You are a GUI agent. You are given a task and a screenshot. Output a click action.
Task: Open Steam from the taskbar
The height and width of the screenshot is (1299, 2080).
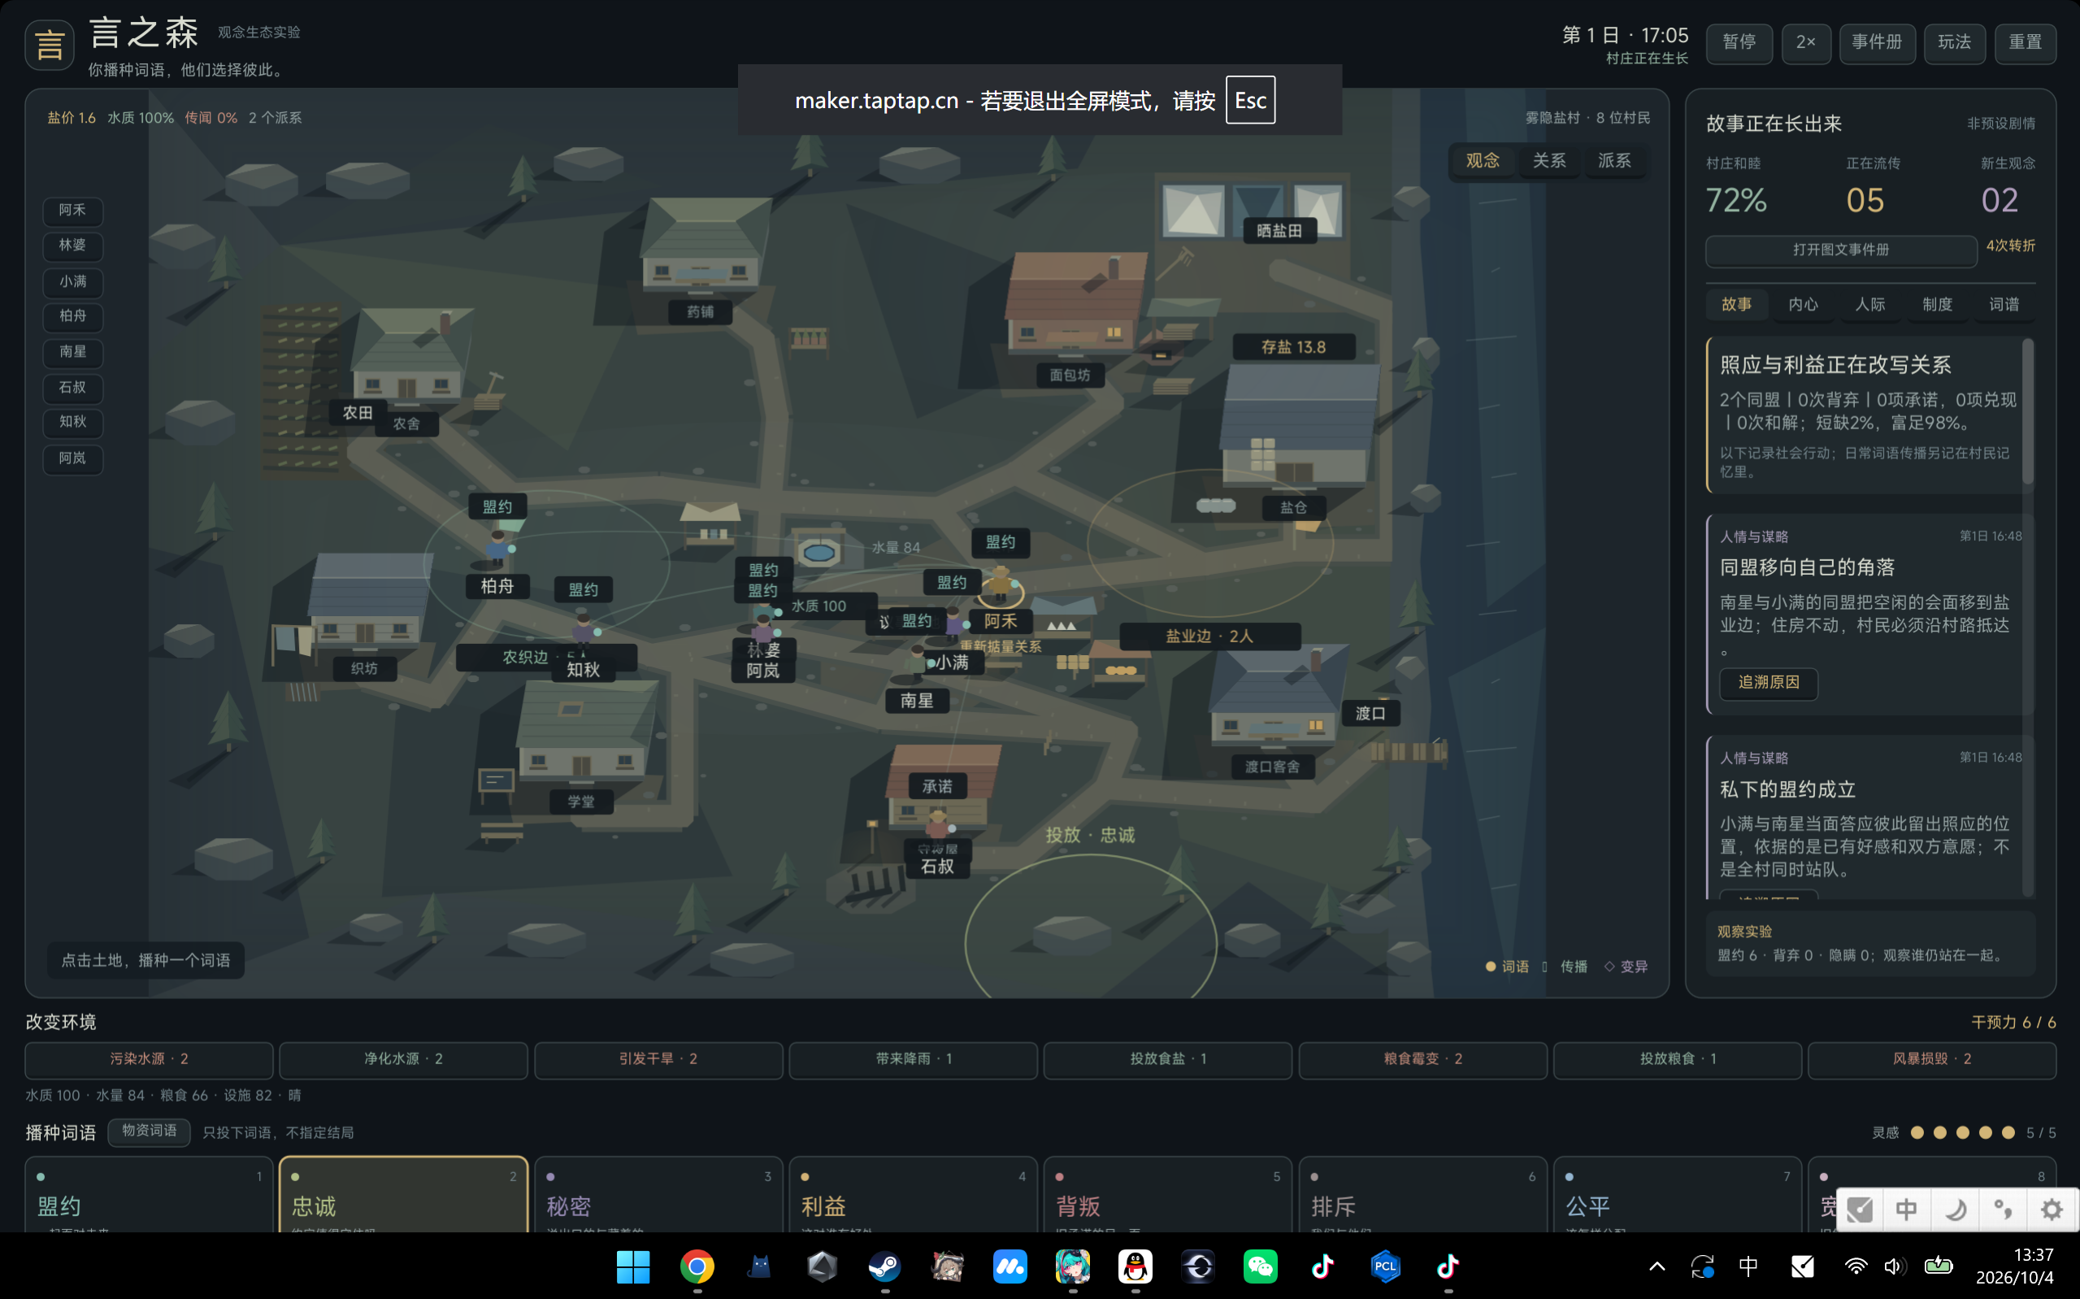point(884,1266)
